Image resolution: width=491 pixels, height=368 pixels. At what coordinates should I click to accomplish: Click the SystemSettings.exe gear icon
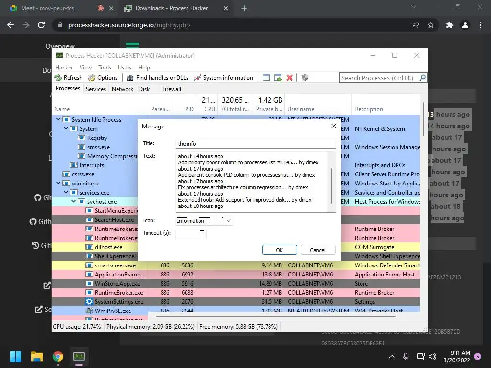pos(89,302)
